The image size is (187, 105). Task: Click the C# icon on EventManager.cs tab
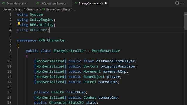(x=4, y=3)
